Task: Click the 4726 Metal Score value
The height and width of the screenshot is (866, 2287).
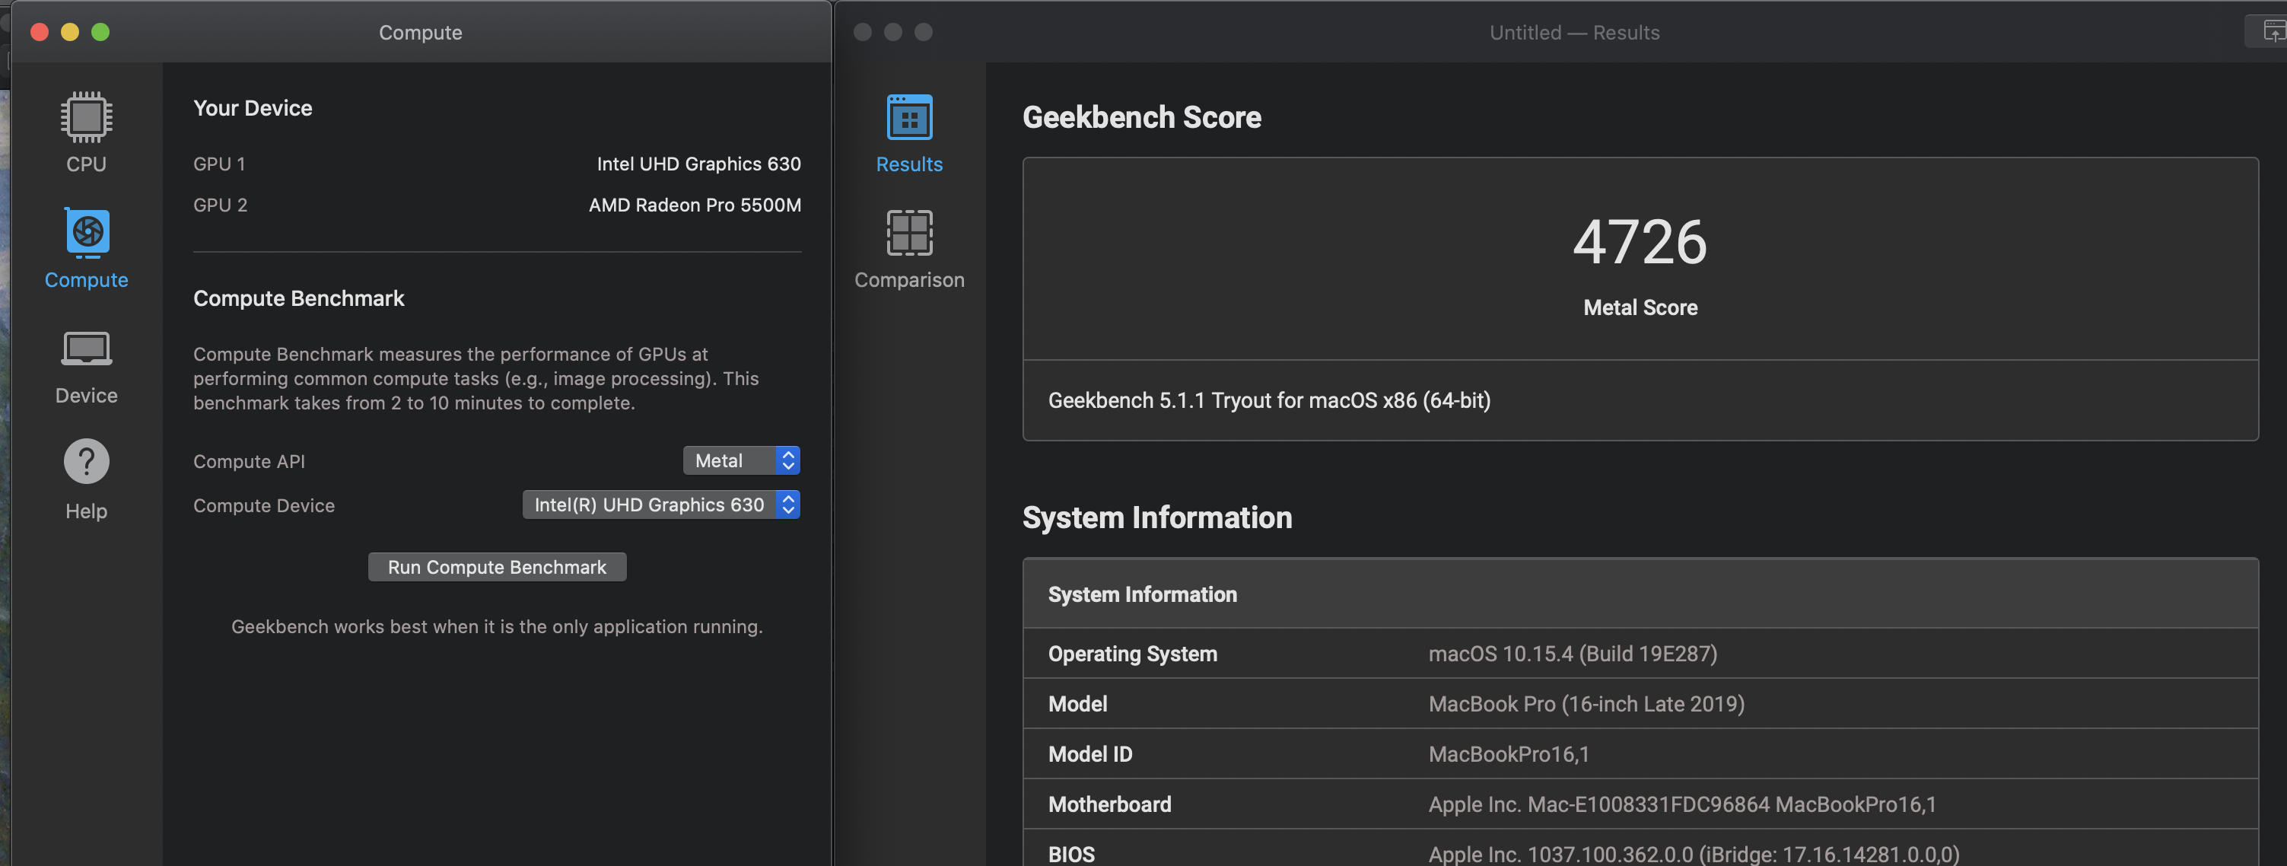Action: [x=1639, y=241]
